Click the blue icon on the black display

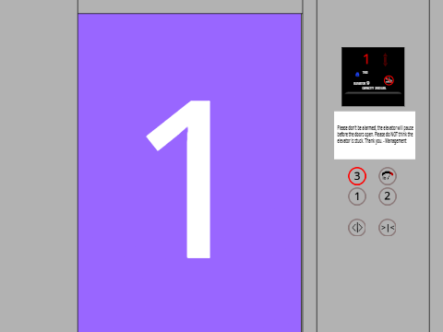click(357, 75)
